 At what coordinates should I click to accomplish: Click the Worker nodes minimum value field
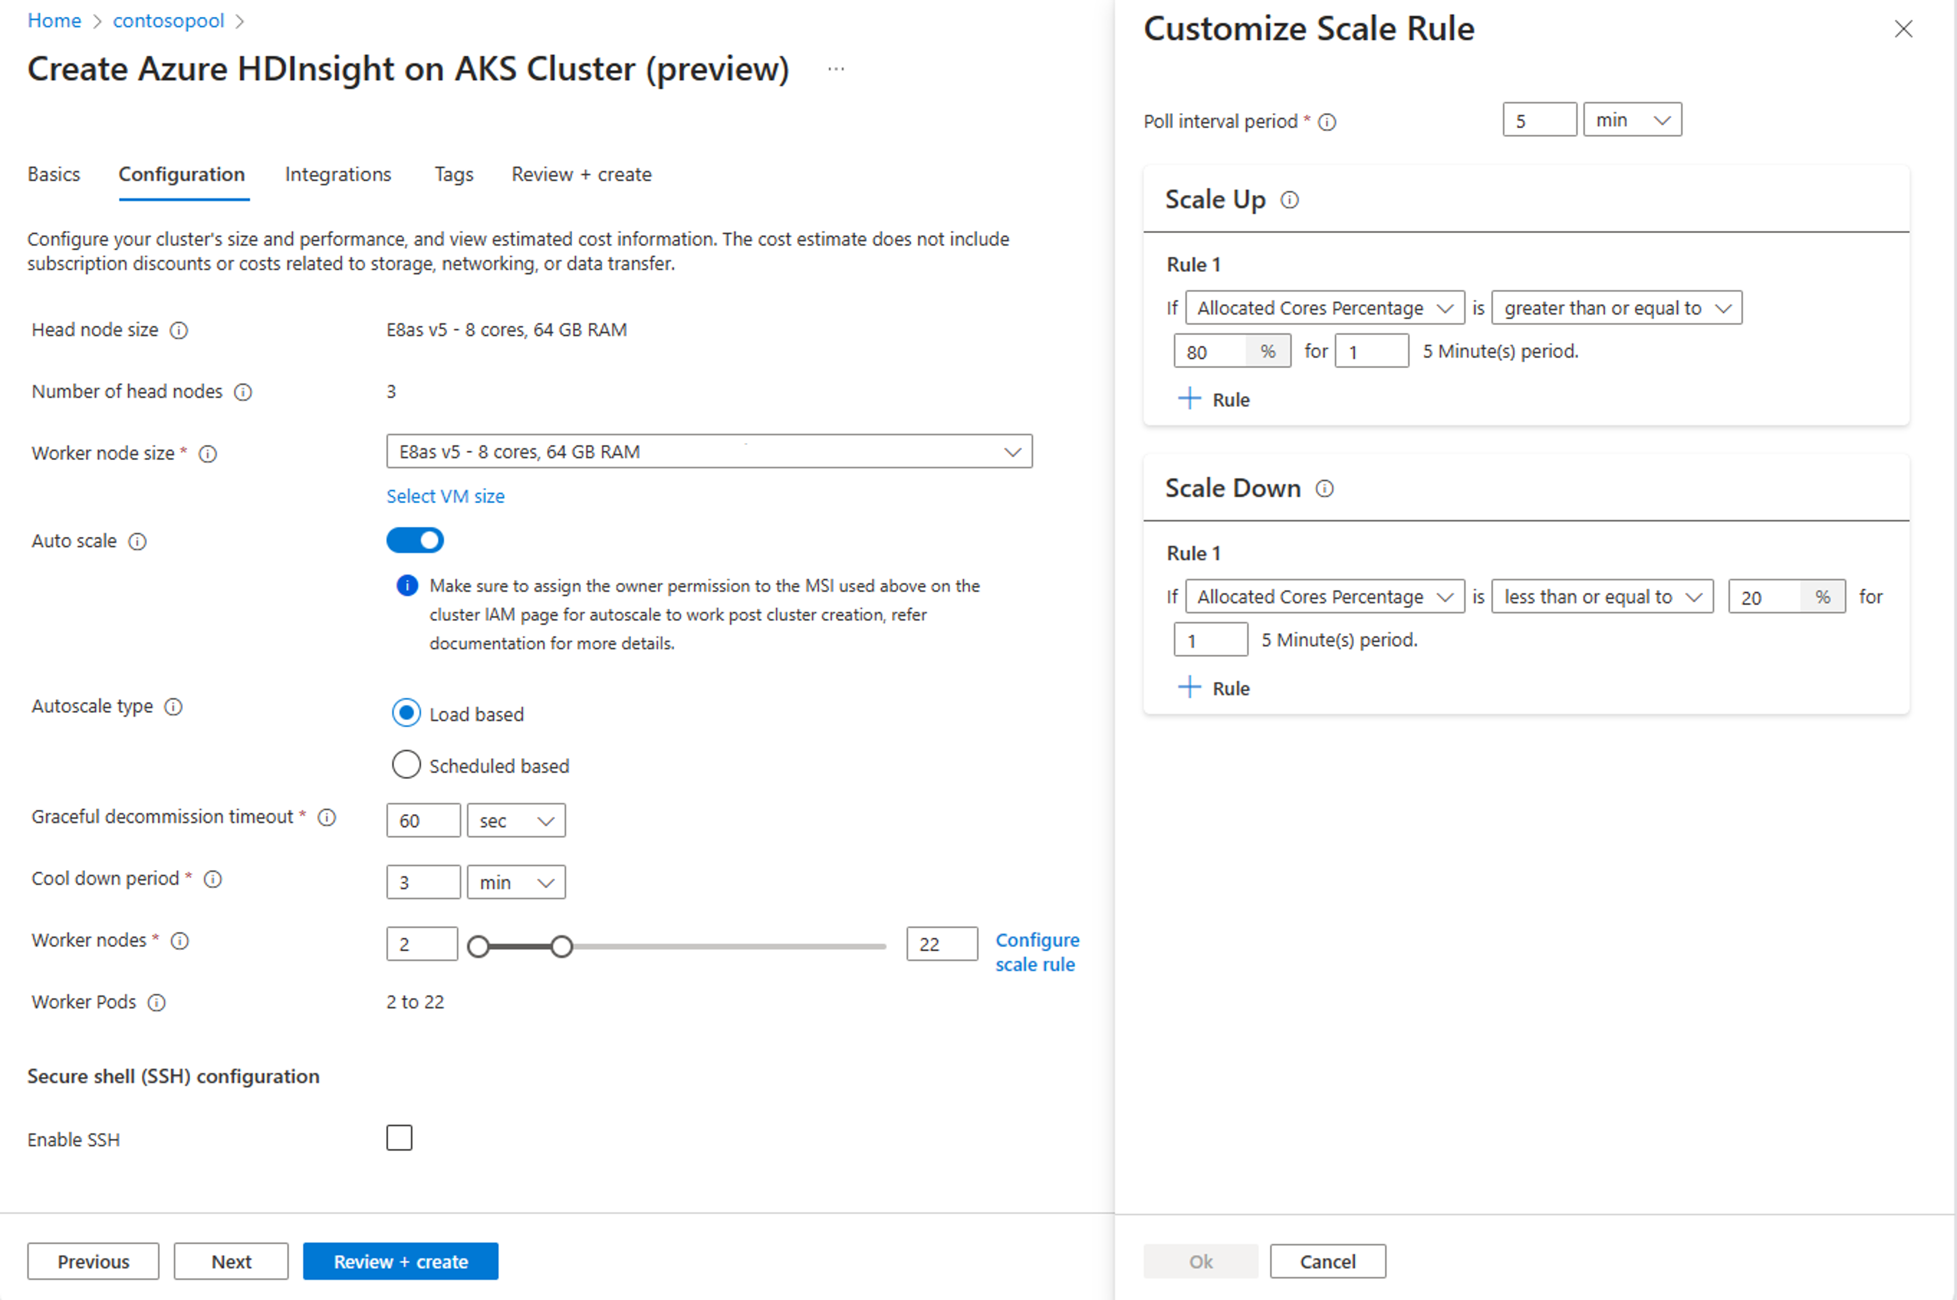click(422, 943)
